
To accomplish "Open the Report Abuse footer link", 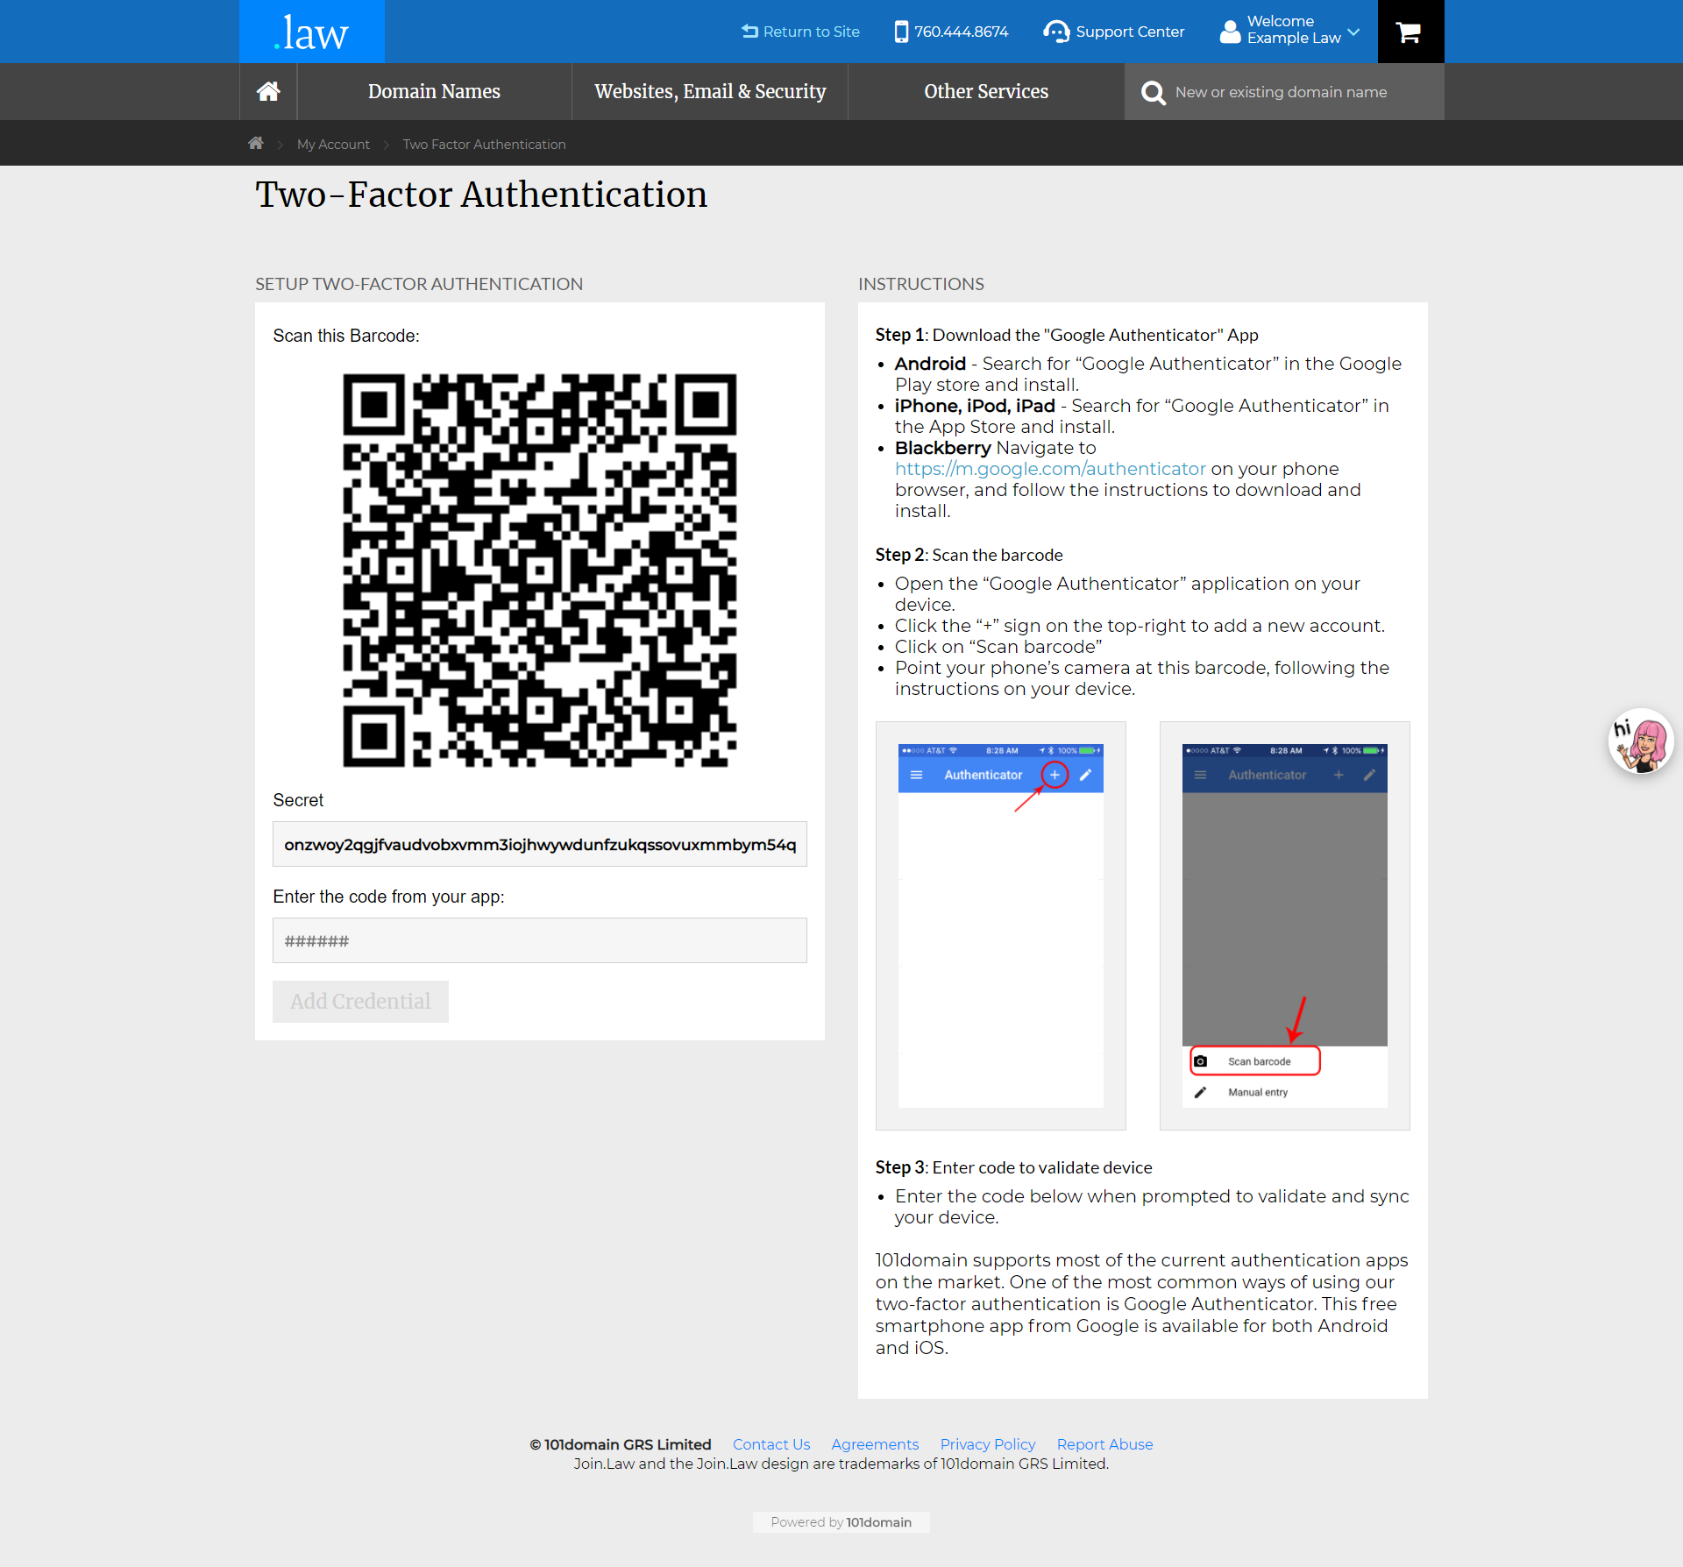I will [1104, 1444].
